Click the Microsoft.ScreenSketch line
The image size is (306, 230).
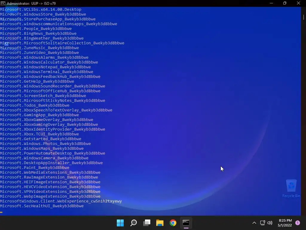[x=43, y=96]
